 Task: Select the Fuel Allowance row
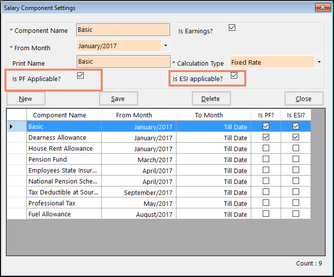tap(159, 214)
